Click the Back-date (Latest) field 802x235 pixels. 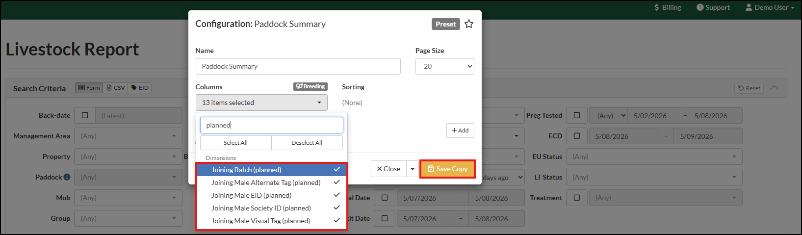point(139,116)
